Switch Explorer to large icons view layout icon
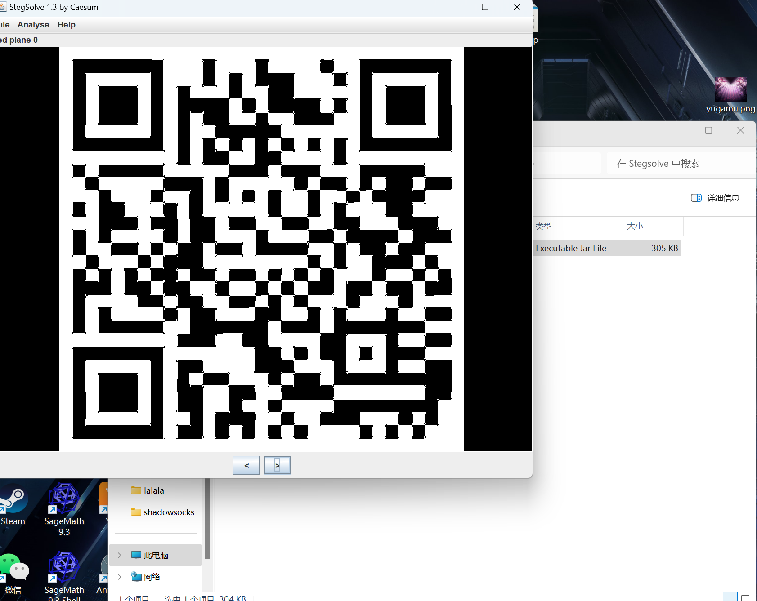The image size is (757, 601). (x=745, y=597)
